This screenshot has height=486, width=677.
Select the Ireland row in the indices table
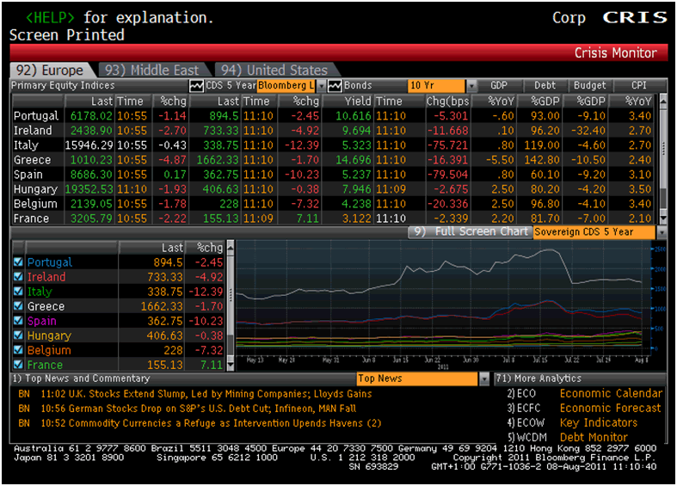pyautogui.click(x=333, y=131)
